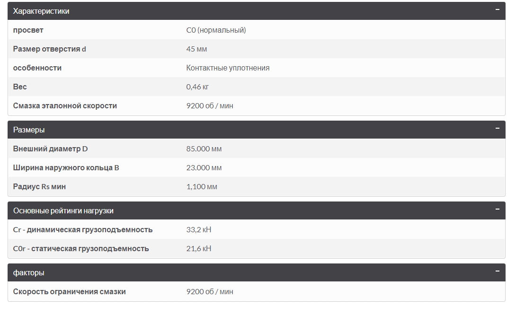This screenshot has height=324, width=507.
Task: Click the 23.000 мм width value
Action: coord(204,168)
